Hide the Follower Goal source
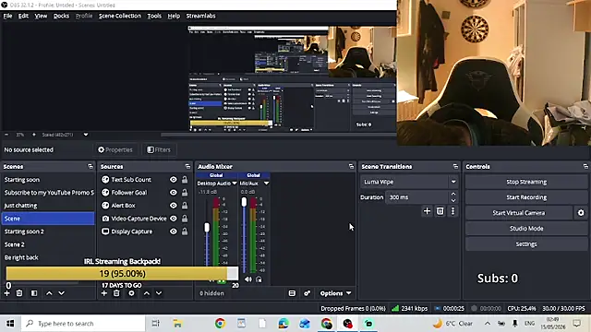This screenshot has width=591, height=332. 174,193
